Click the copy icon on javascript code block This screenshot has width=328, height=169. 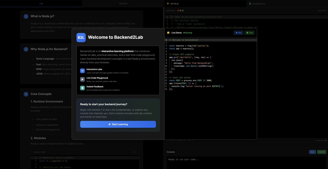click(x=134, y=152)
